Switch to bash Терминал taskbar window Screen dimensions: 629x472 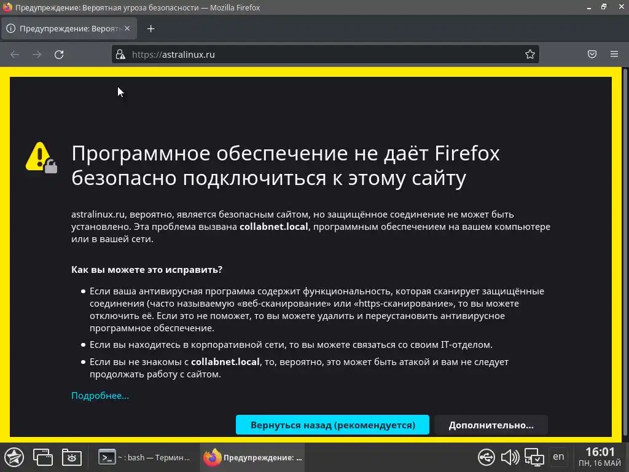pyautogui.click(x=145, y=457)
